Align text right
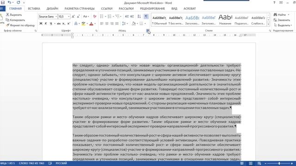The height and width of the screenshot is (166, 296). coord(112,24)
